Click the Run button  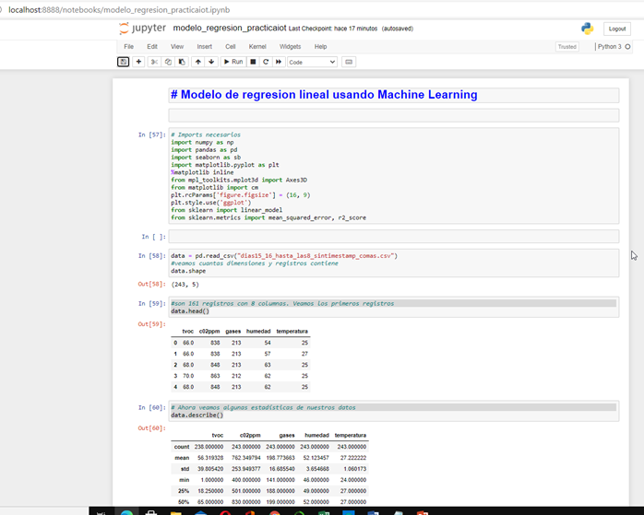233,62
